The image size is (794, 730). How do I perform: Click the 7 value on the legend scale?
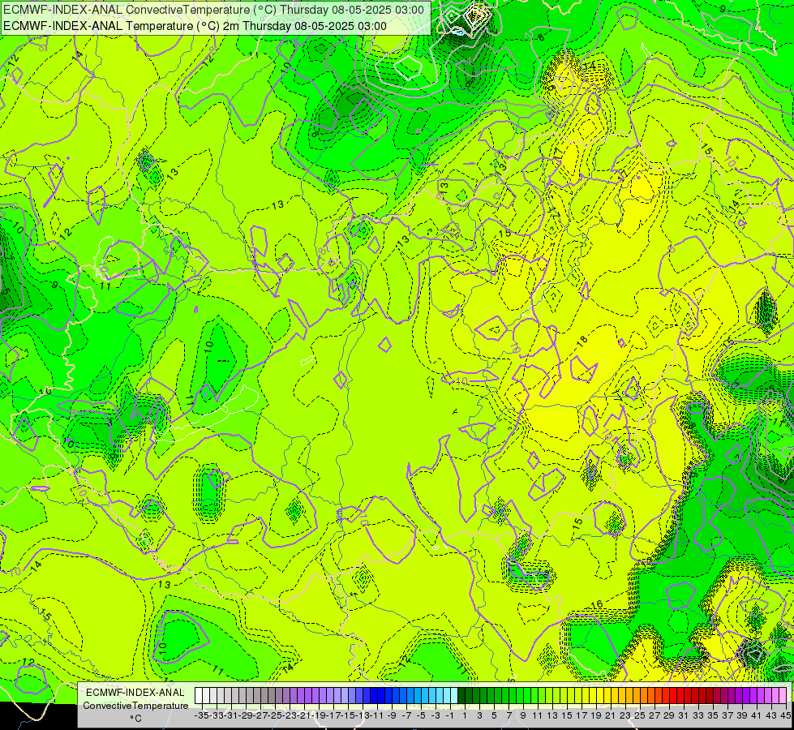tap(509, 716)
